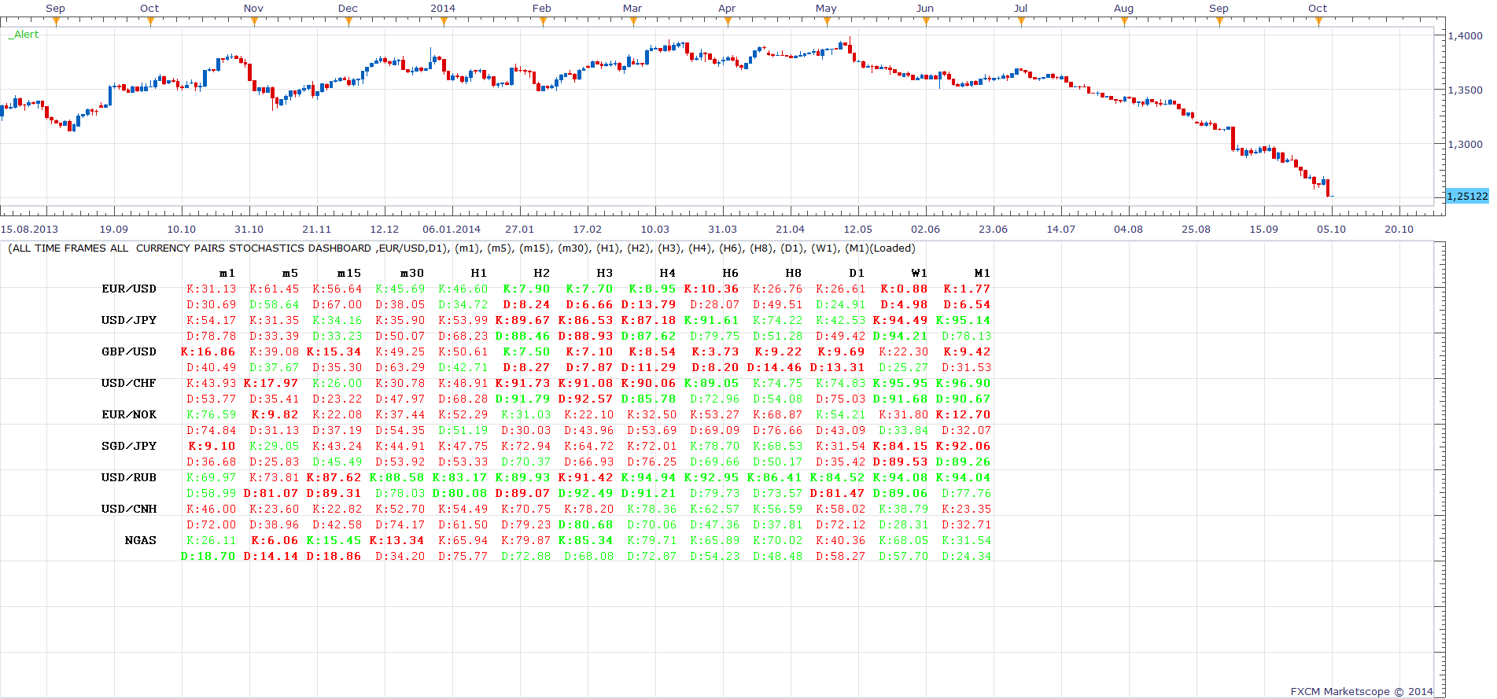Screen dimensions: 1497x699
Task: Select the May month marker
Action: (x=828, y=21)
